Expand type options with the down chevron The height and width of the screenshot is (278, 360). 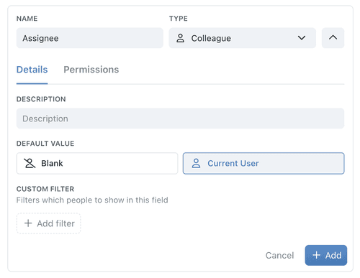(x=302, y=38)
